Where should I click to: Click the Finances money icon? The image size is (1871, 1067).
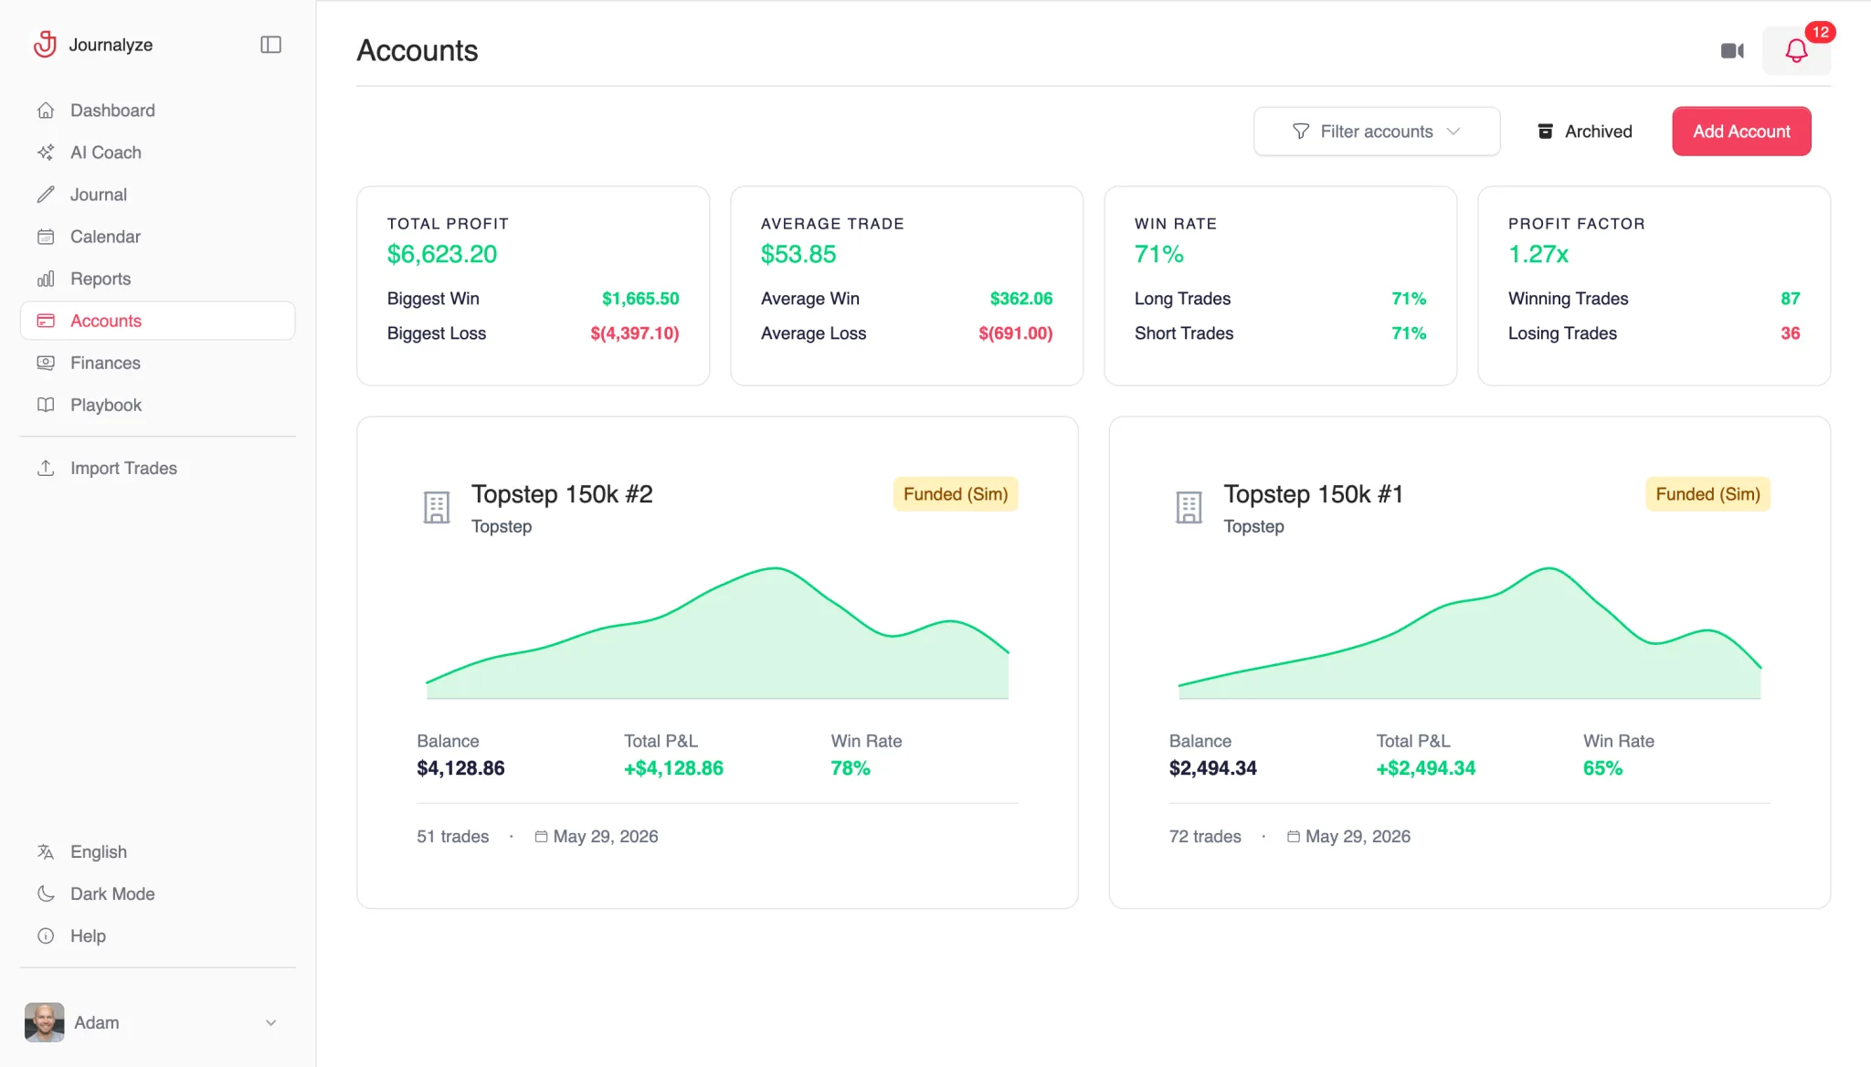click(46, 363)
